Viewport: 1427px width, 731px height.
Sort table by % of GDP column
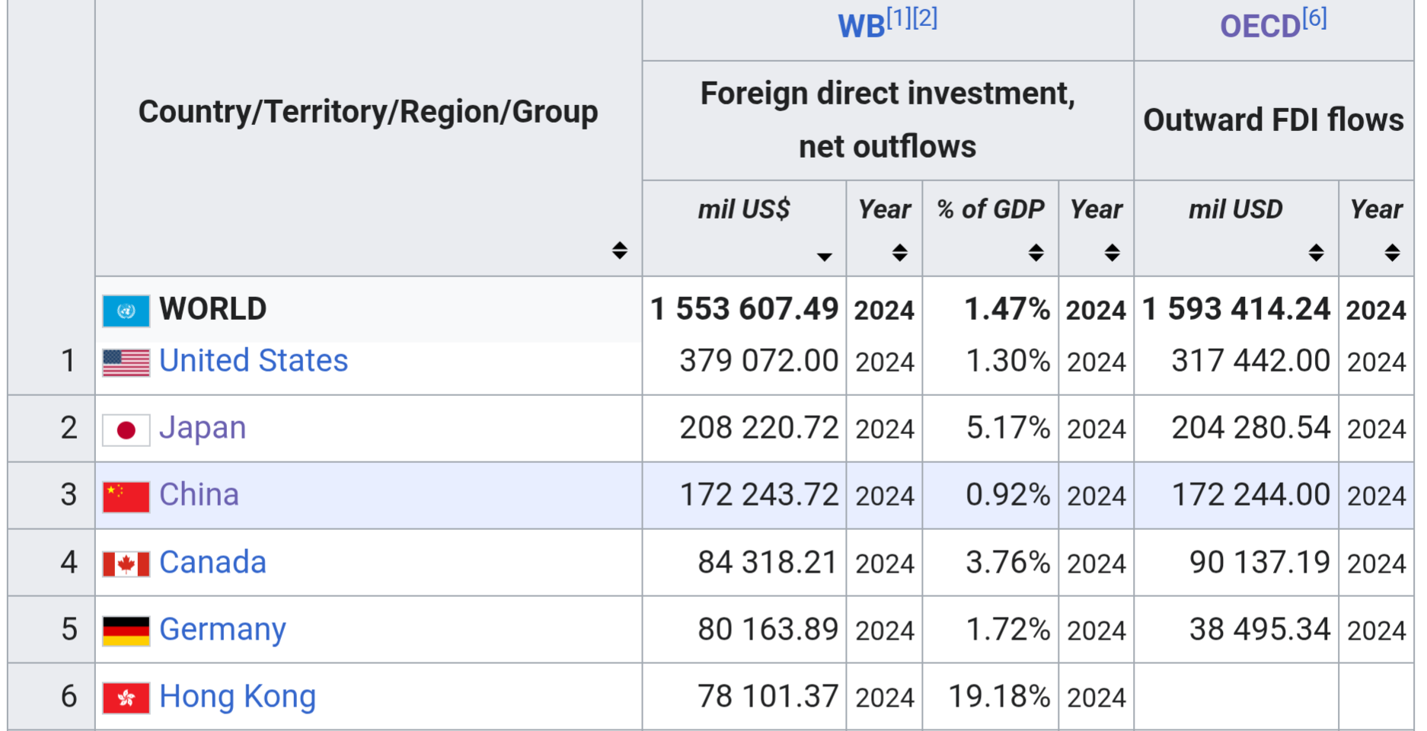tap(1036, 253)
